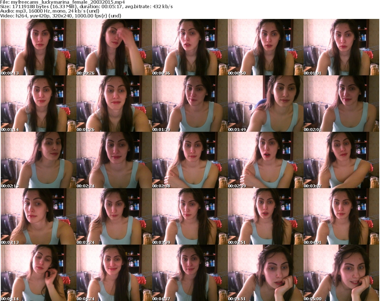Select the frame at 00:00:26
The width and height of the screenshot is (380, 301).
[114, 47]
